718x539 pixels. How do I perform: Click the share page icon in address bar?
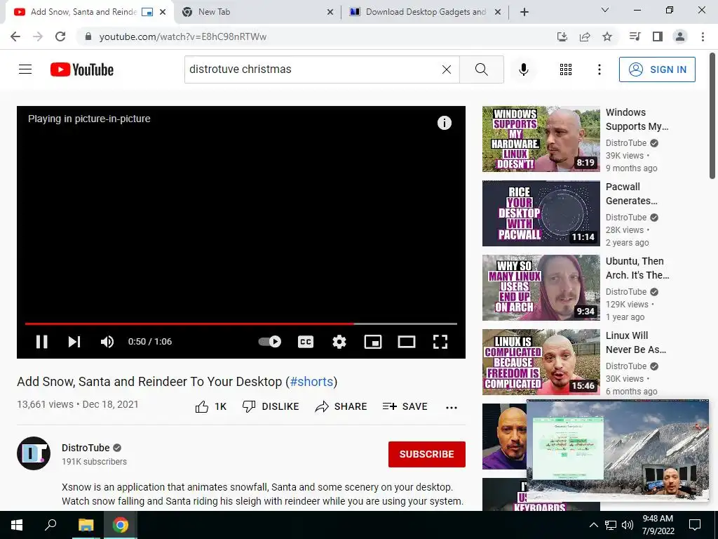click(x=584, y=36)
